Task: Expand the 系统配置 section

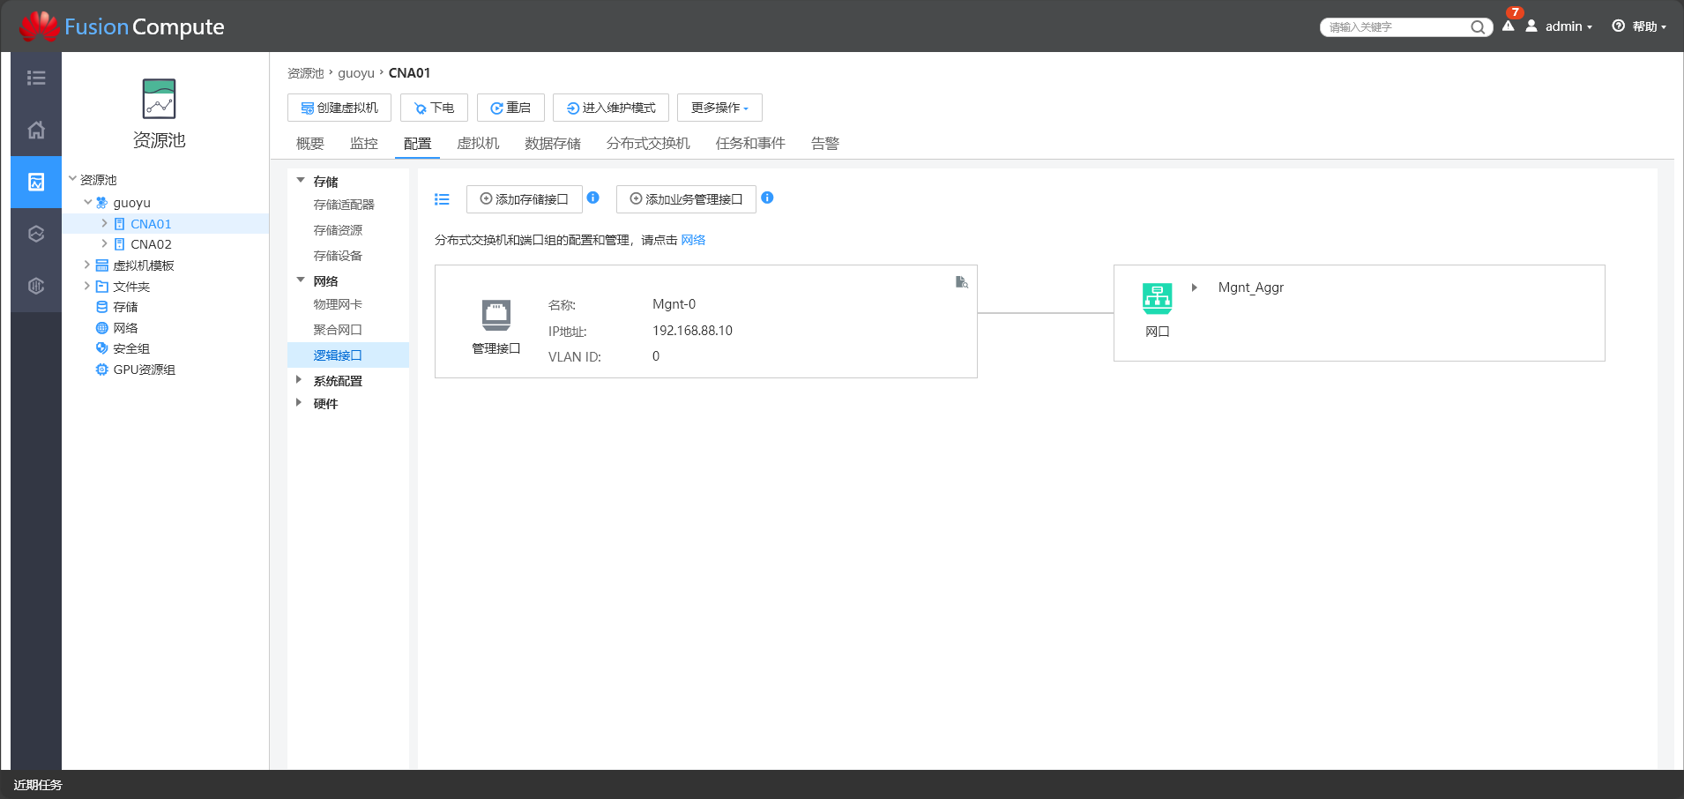Action: point(299,380)
